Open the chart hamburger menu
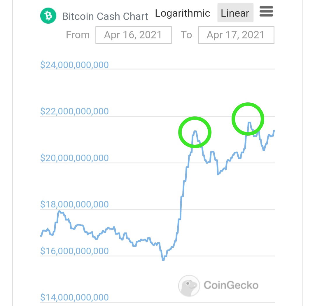315x306 pixels. click(x=266, y=11)
